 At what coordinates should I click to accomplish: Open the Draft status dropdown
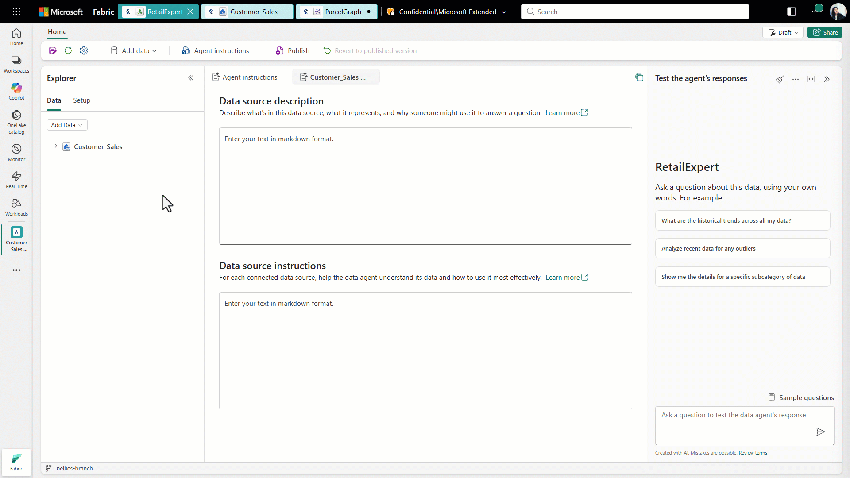click(x=783, y=32)
